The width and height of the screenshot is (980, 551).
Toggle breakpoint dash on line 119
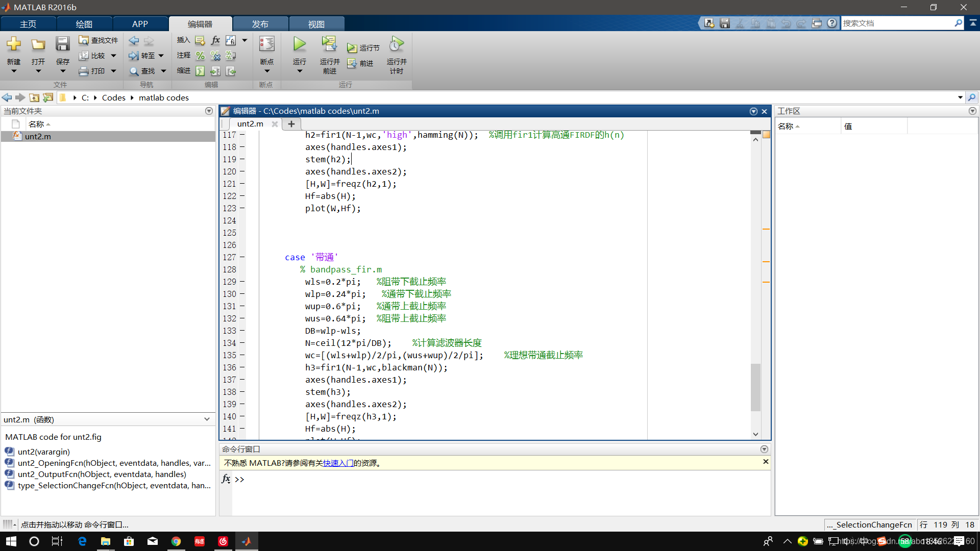pyautogui.click(x=242, y=159)
